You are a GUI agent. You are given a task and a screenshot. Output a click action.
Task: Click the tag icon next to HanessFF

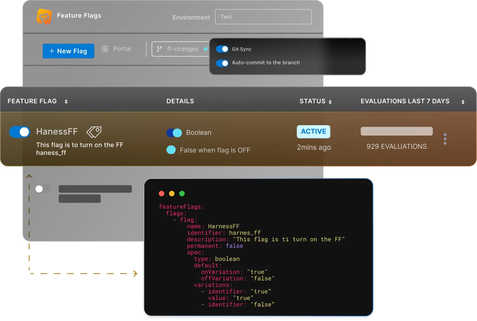pos(93,132)
